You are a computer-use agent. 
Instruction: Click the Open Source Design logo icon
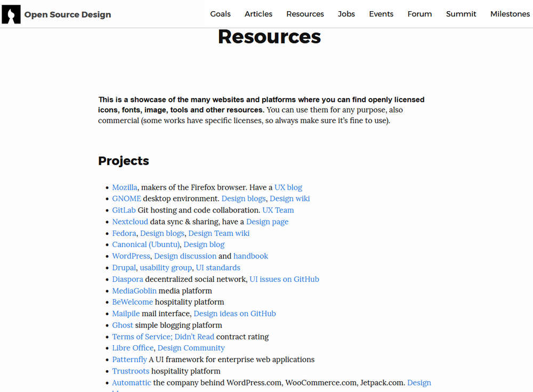[x=11, y=14]
